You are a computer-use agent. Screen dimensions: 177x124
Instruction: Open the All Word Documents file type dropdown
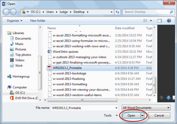pos(146,108)
